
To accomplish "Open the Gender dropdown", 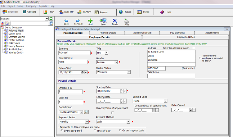I will click(x=116, y=62).
